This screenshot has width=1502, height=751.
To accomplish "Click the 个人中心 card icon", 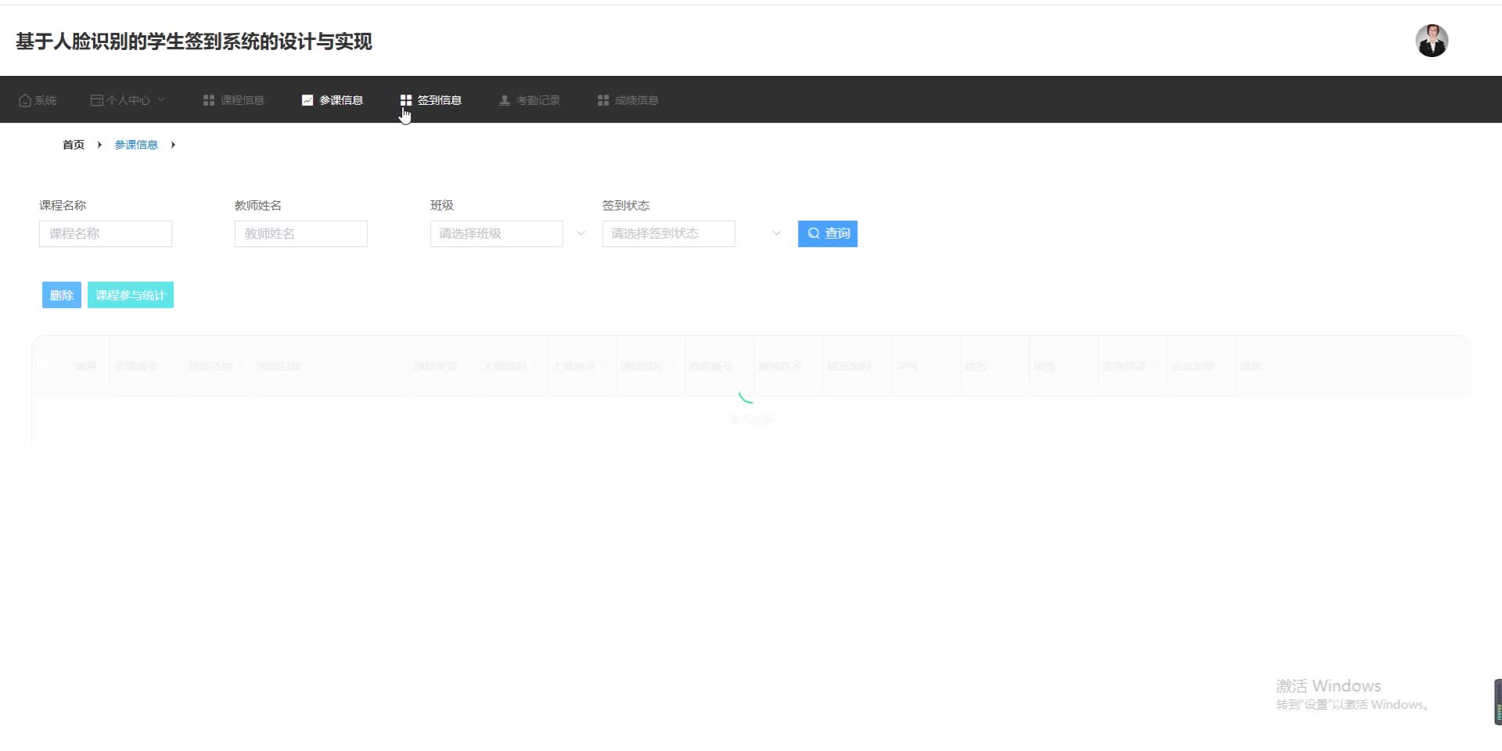I will (97, 100).
